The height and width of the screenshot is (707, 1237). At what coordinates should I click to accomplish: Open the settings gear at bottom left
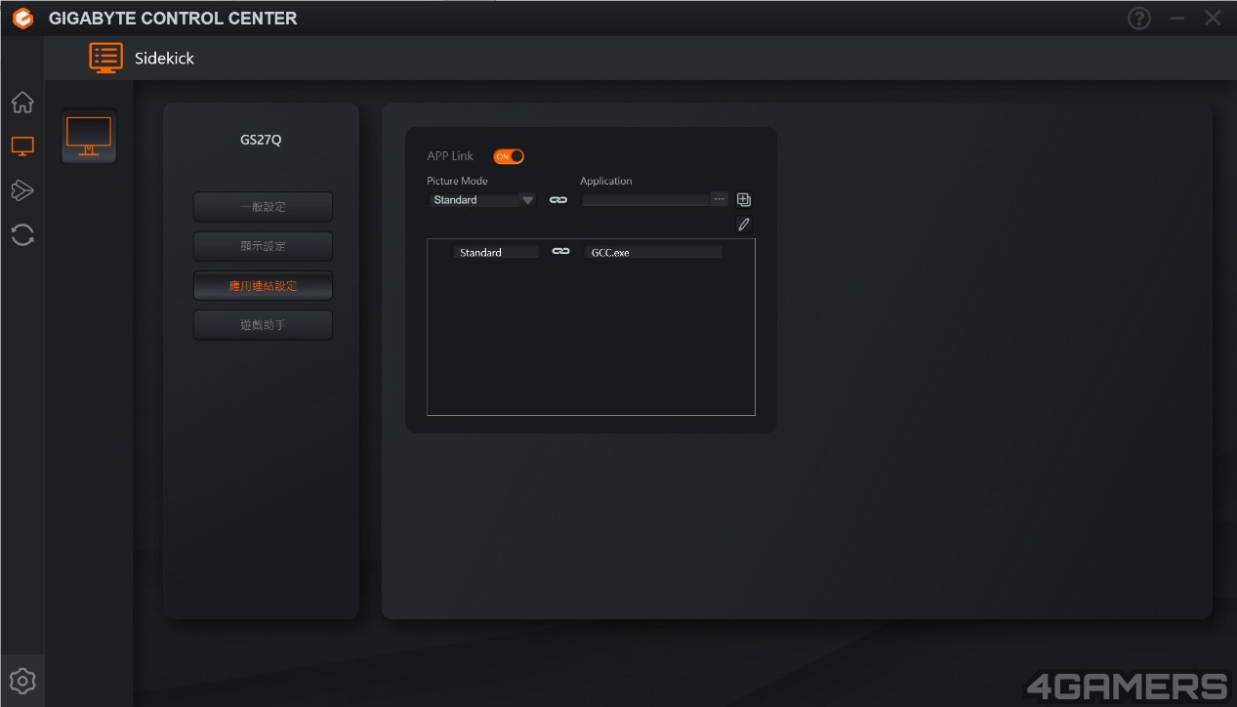point(22,681)
